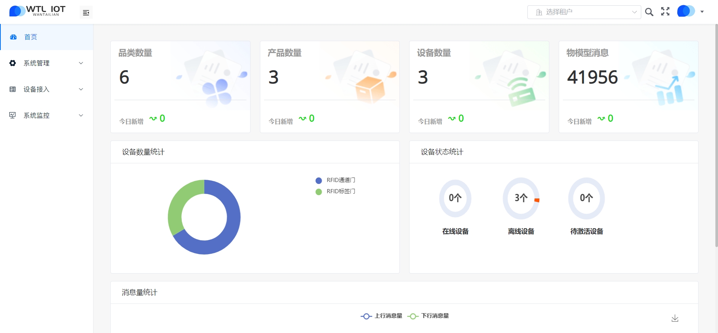718x333 pixels.
Task: Click the 在线设备 0个 gauge
Action: pyautogui.click(x=455, y=198)
